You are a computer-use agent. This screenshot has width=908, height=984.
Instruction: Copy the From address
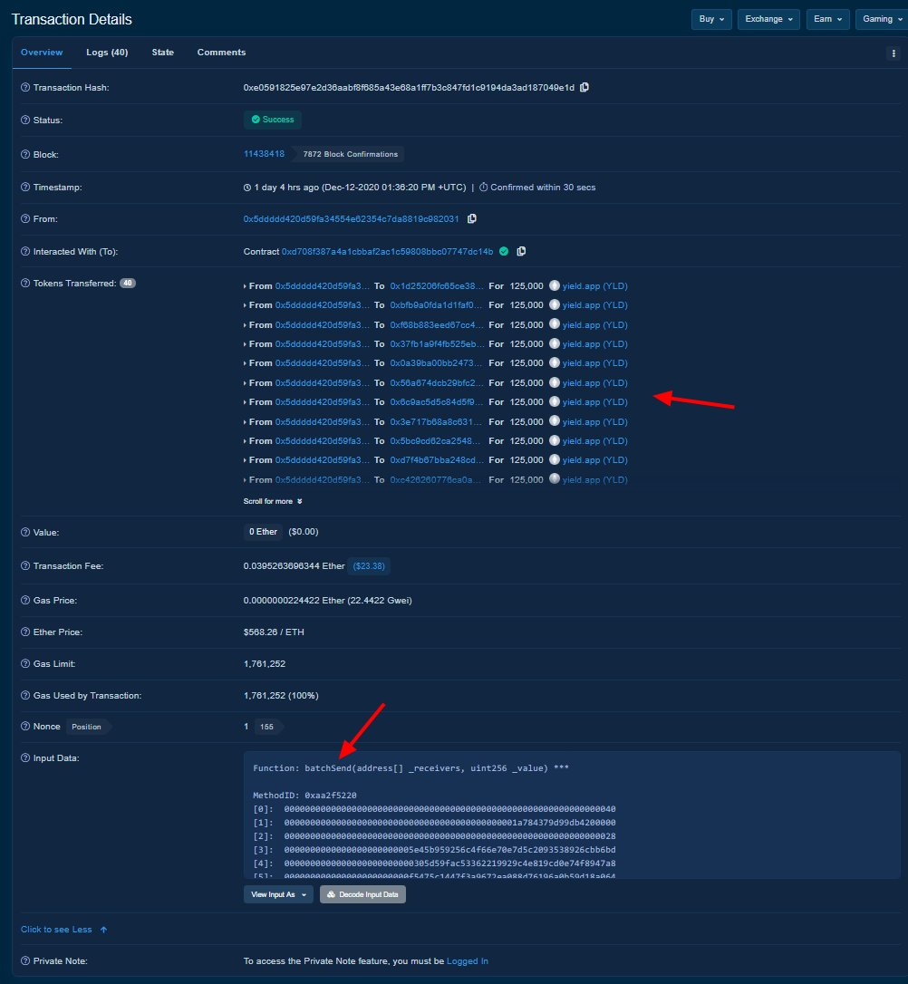(x=472, y=218)
